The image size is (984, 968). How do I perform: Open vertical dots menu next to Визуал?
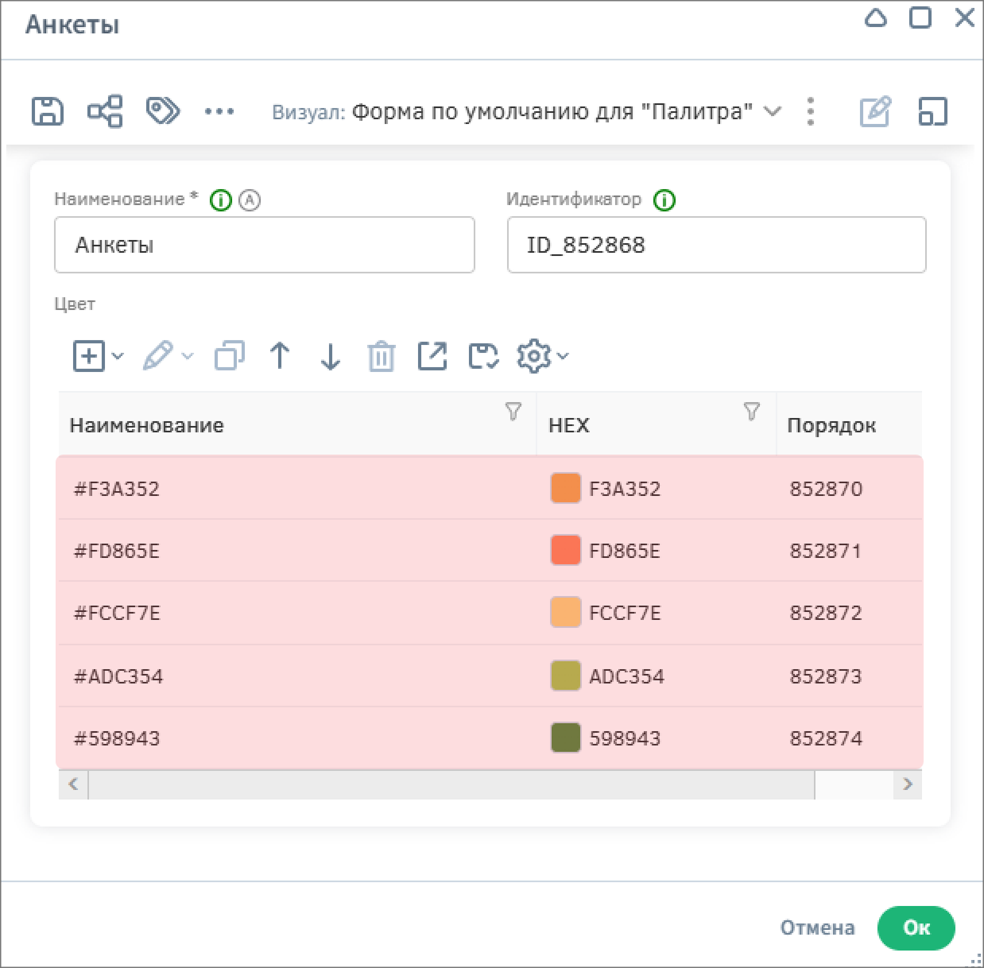coord(810,111)
